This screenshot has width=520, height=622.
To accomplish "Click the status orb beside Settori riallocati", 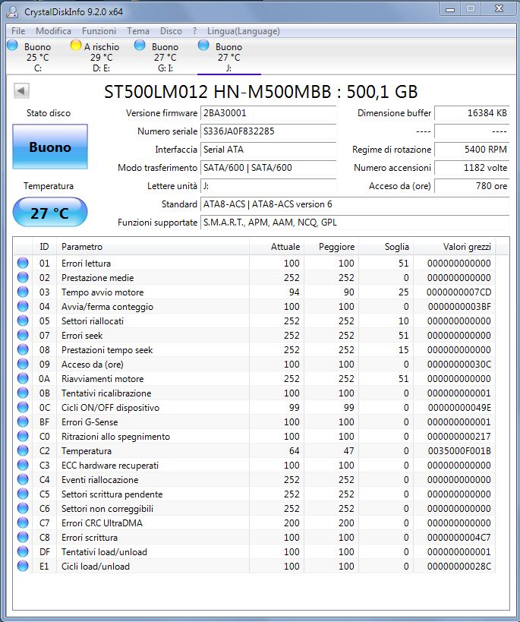I will pos(22,321).
